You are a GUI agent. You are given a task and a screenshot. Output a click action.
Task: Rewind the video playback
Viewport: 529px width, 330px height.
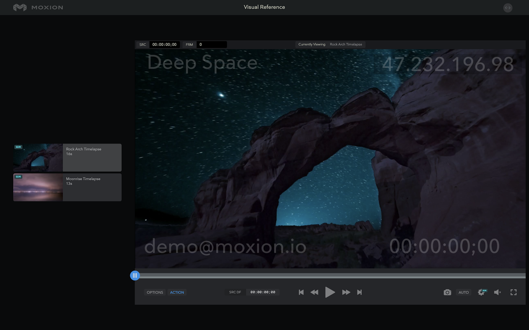pos(314,292)
